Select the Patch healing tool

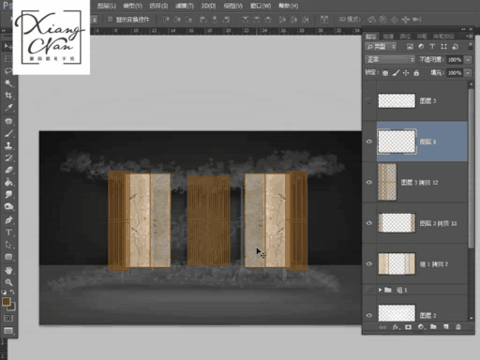pos(8,121)
